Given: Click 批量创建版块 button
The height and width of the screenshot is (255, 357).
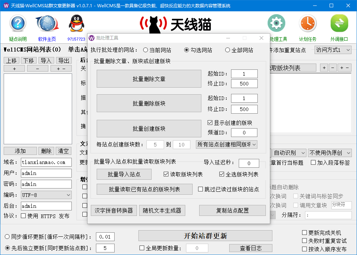Looking at the screenshot, I should pyautogui.click(x=149, y=129).
